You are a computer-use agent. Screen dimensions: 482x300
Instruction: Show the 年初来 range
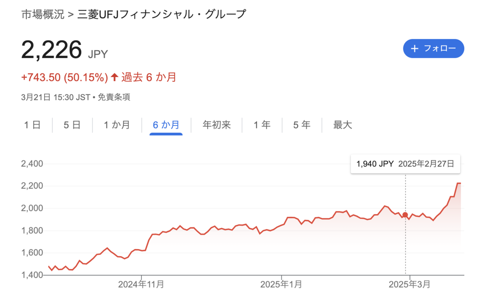tap(216, 125)
